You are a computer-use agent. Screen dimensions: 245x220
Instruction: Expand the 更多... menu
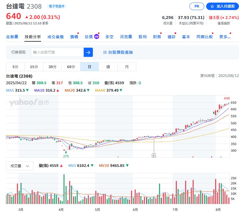point(225,37)
